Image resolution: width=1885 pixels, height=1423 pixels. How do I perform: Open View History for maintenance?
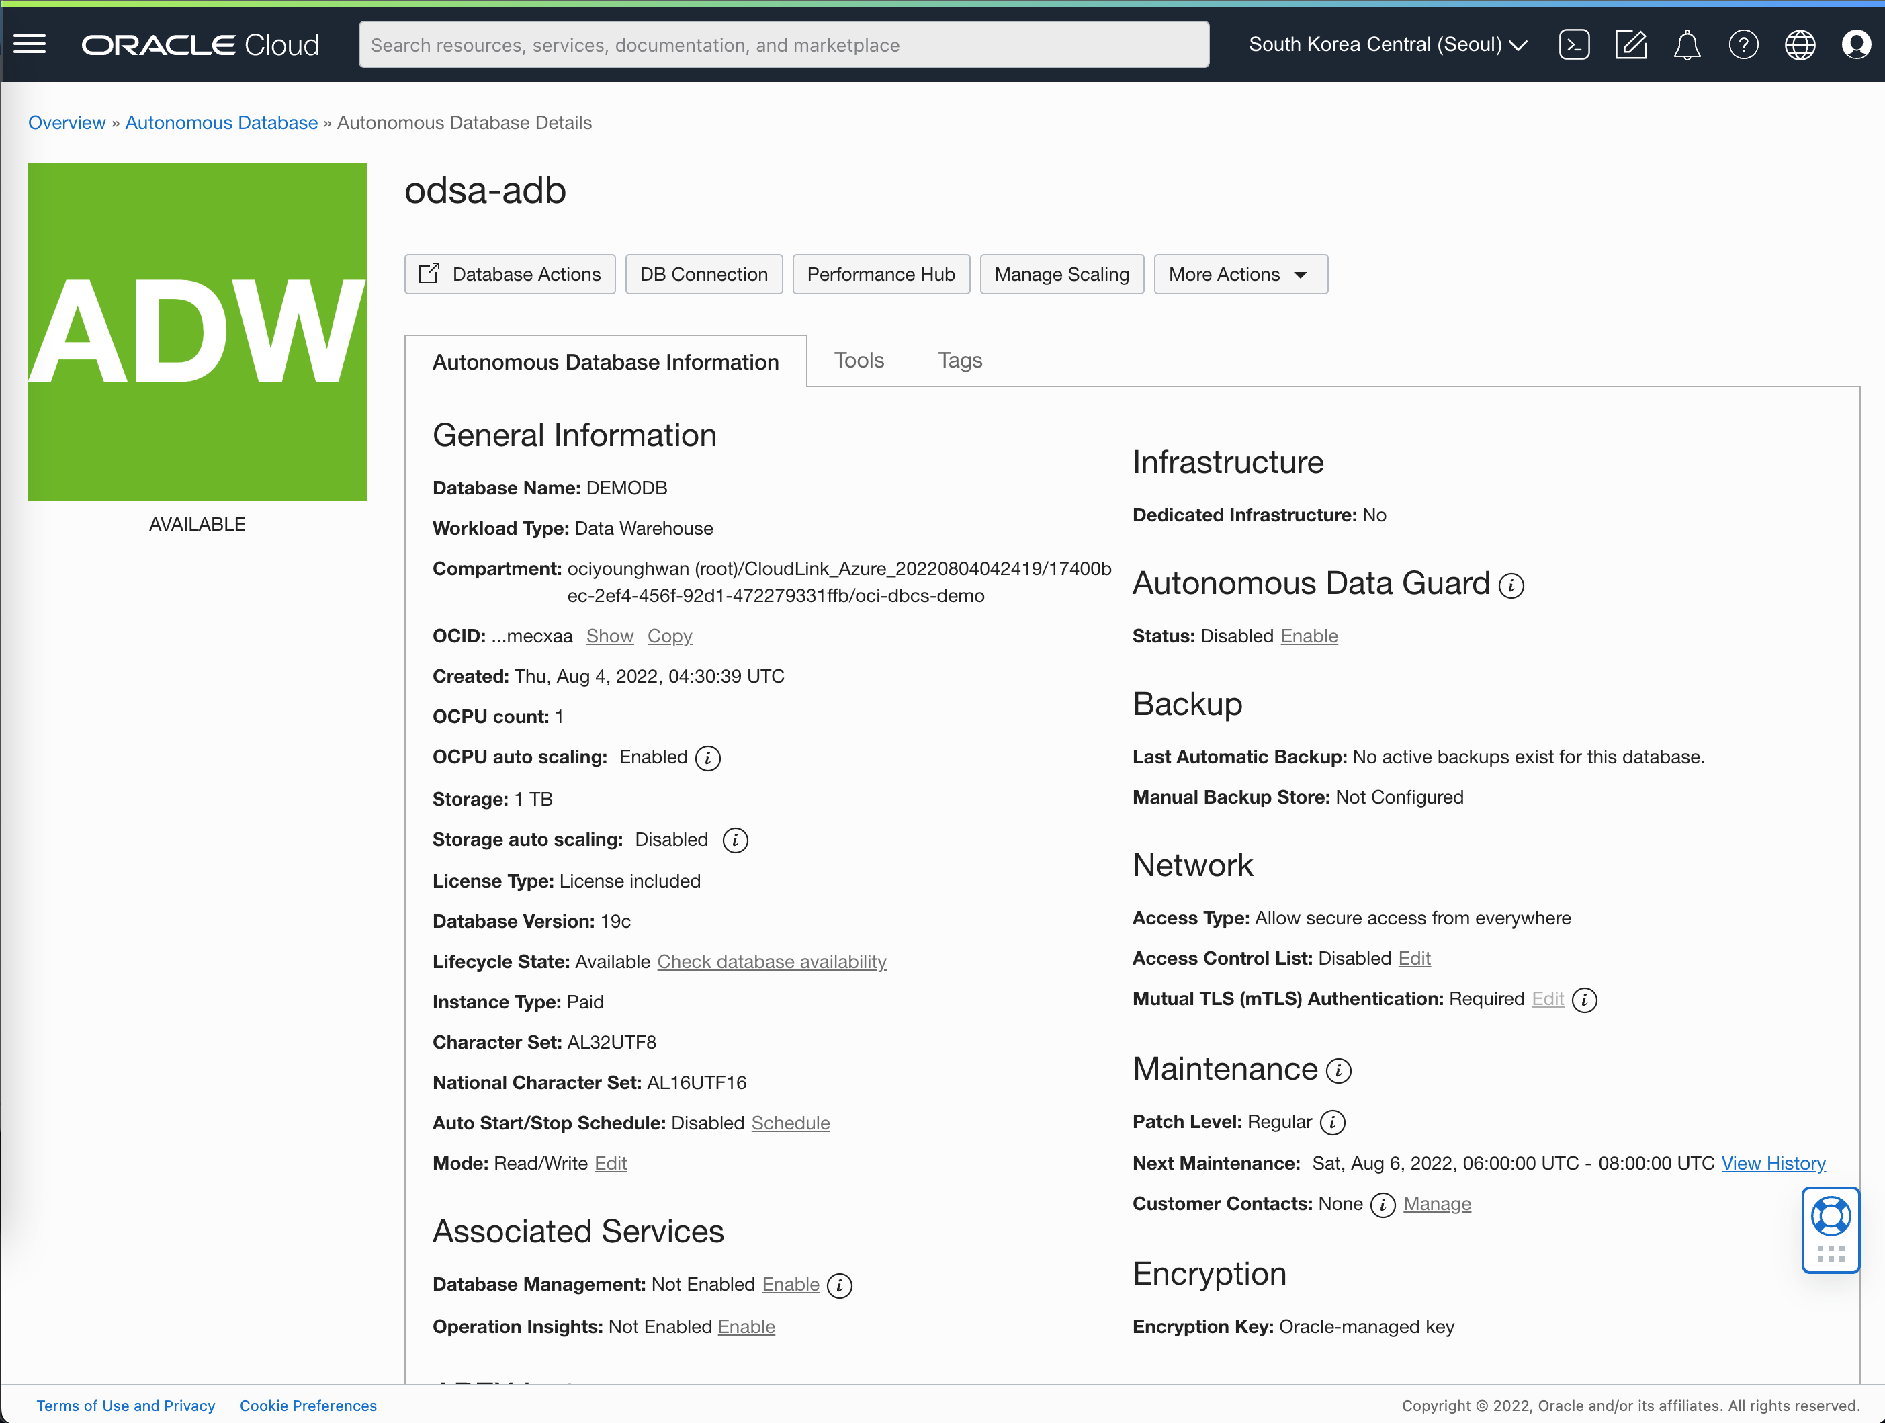click(x=1773, y=1164)
